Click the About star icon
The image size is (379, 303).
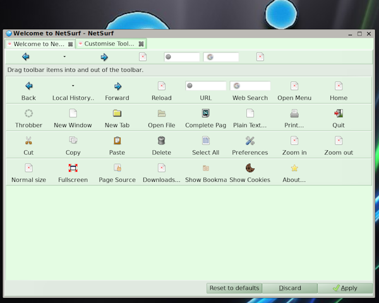pyautogui.click(x=294, y=168)
